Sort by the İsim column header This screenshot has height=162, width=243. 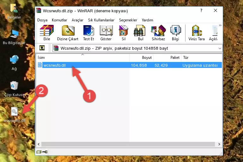[x=83, y=58]
